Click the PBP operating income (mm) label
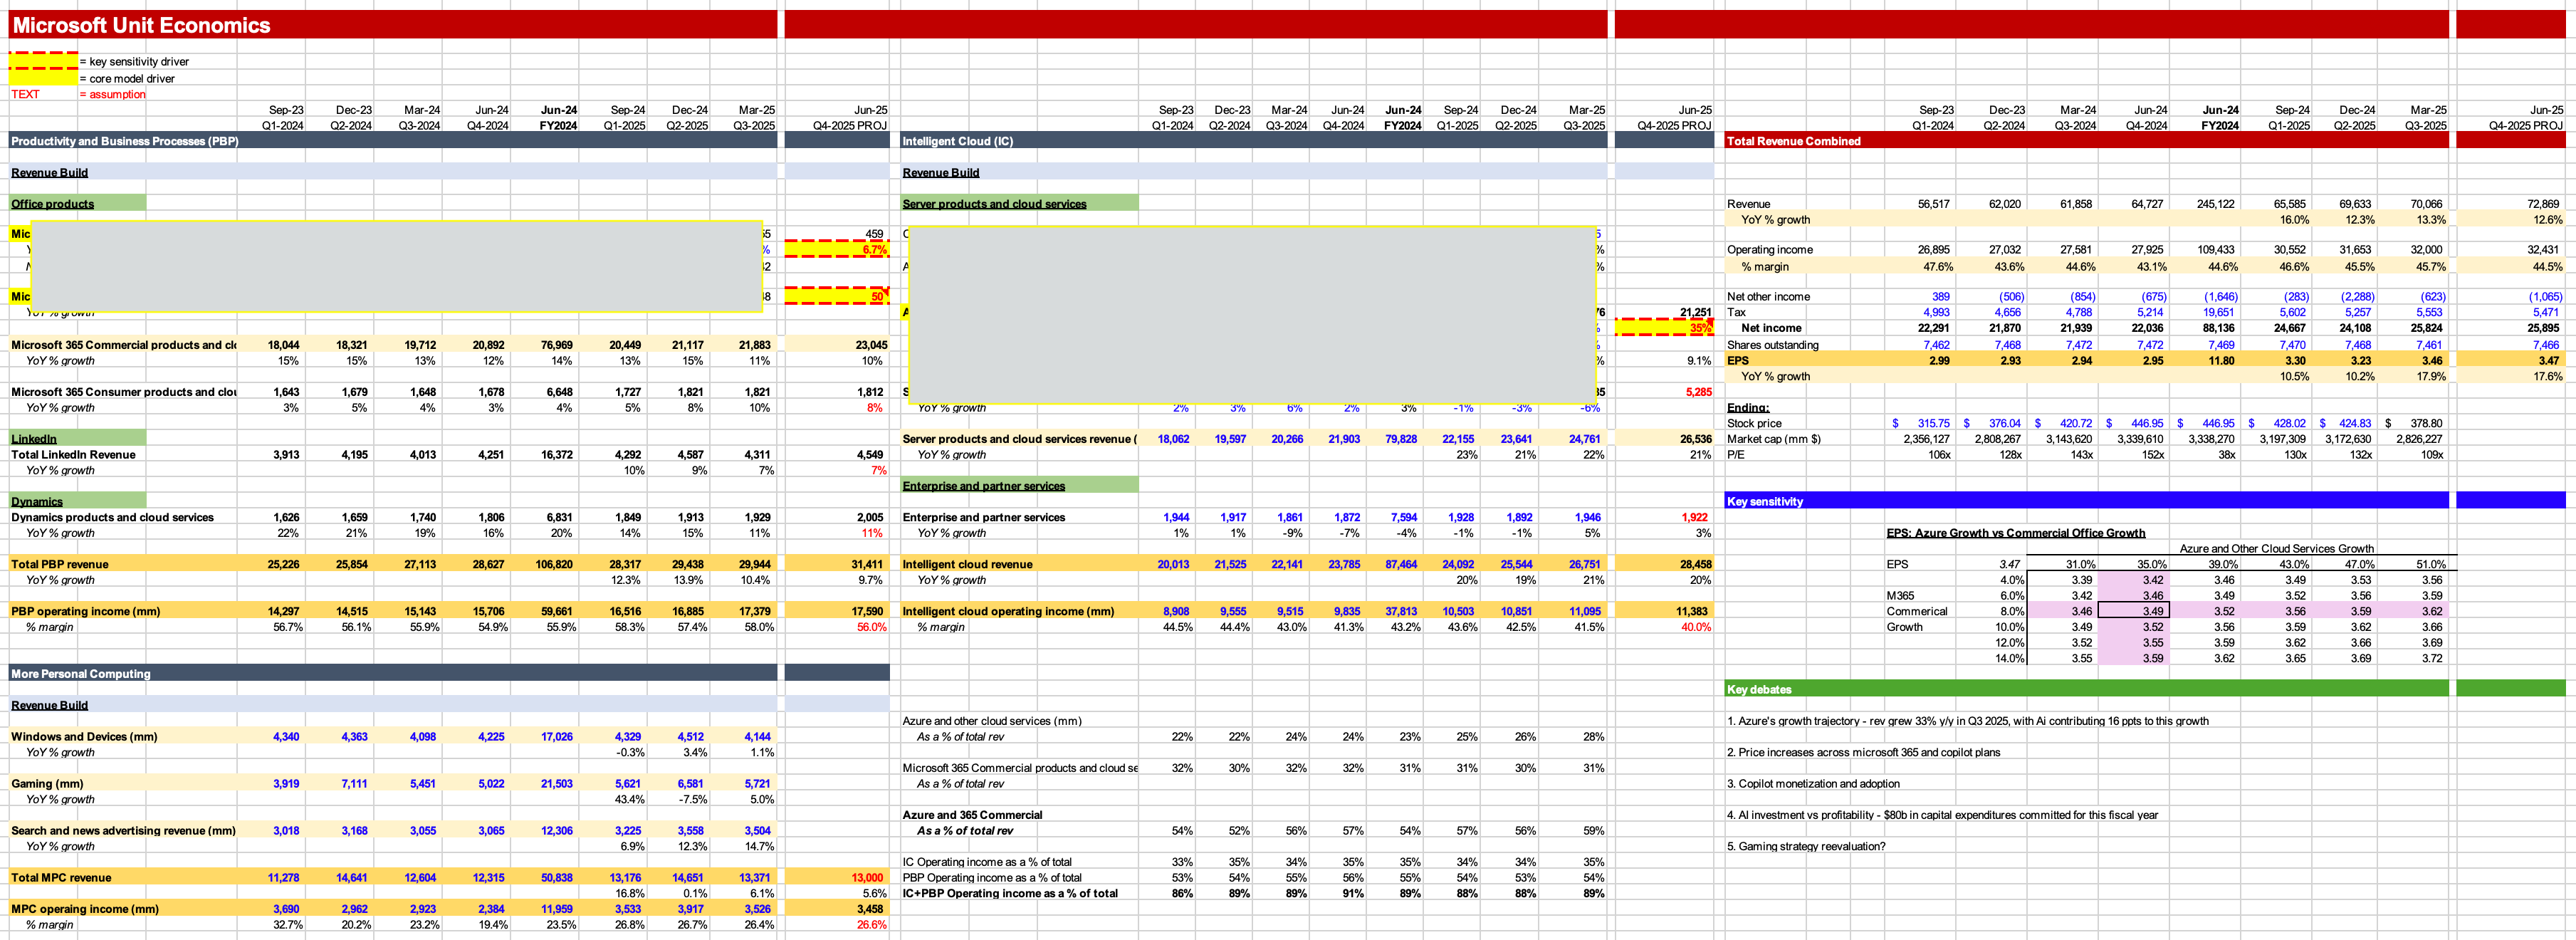Viewport: 2576px width, 940px height. pos(85,611)
